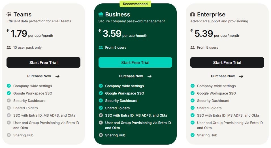
Task: Click the Enterprise Security Dashboard check icon
Action: (x=193, y=100)
